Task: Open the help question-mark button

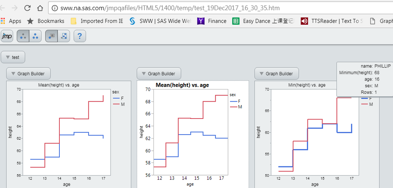Action: [80, 36]
